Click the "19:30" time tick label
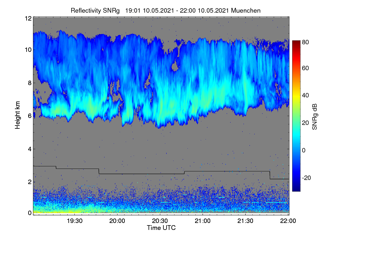 tap(74, 221)
